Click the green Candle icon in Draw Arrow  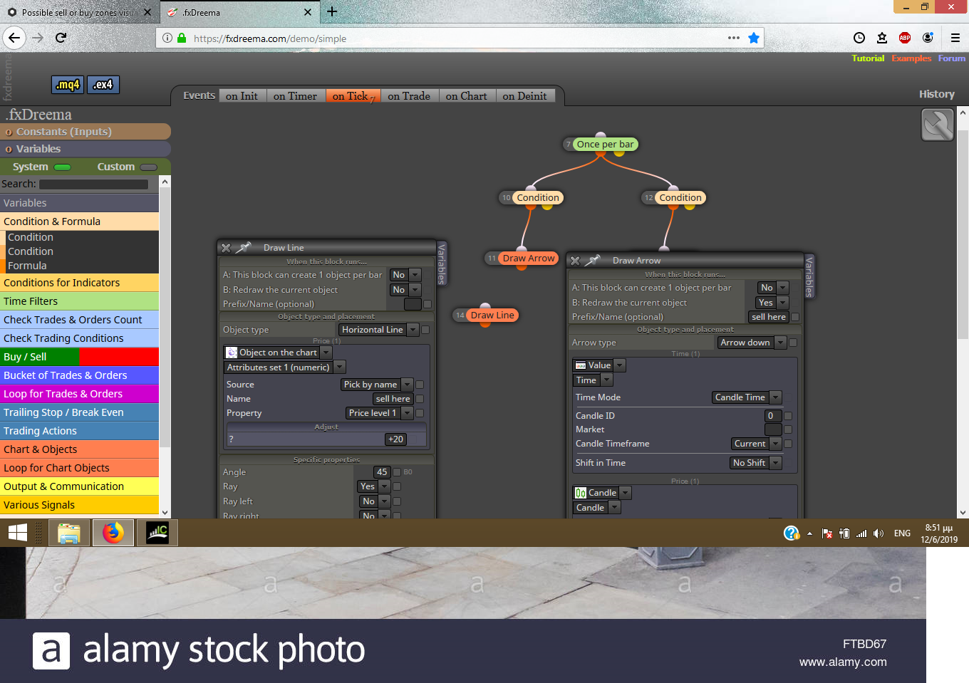(581, 493)
